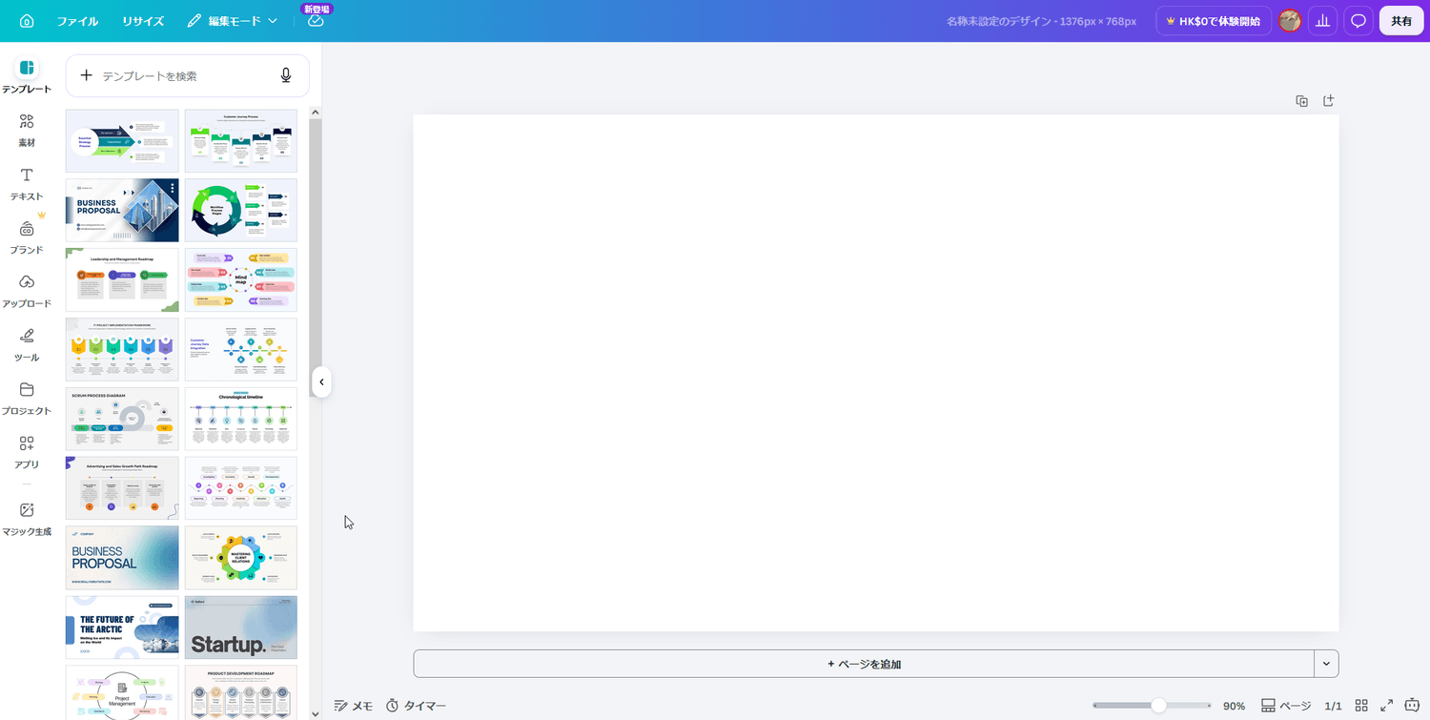Select the light gradient Business Proposal template

pyautogui.click(x=122, y=558)
